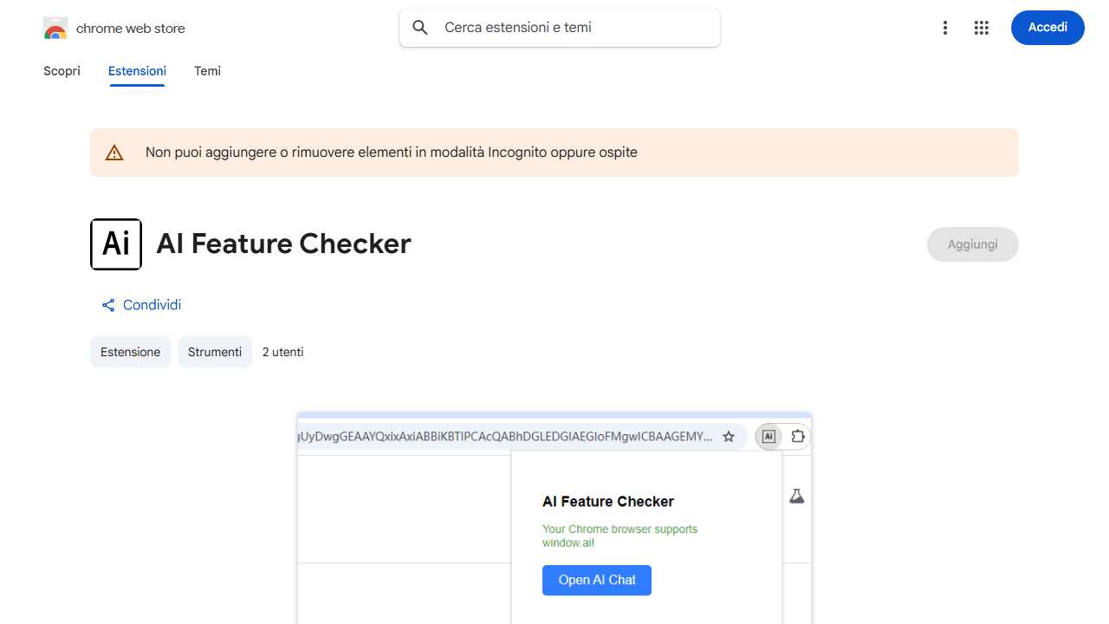1109x624 pixels.
Task: Click the search magnifier icon
Action: [419, 27]
